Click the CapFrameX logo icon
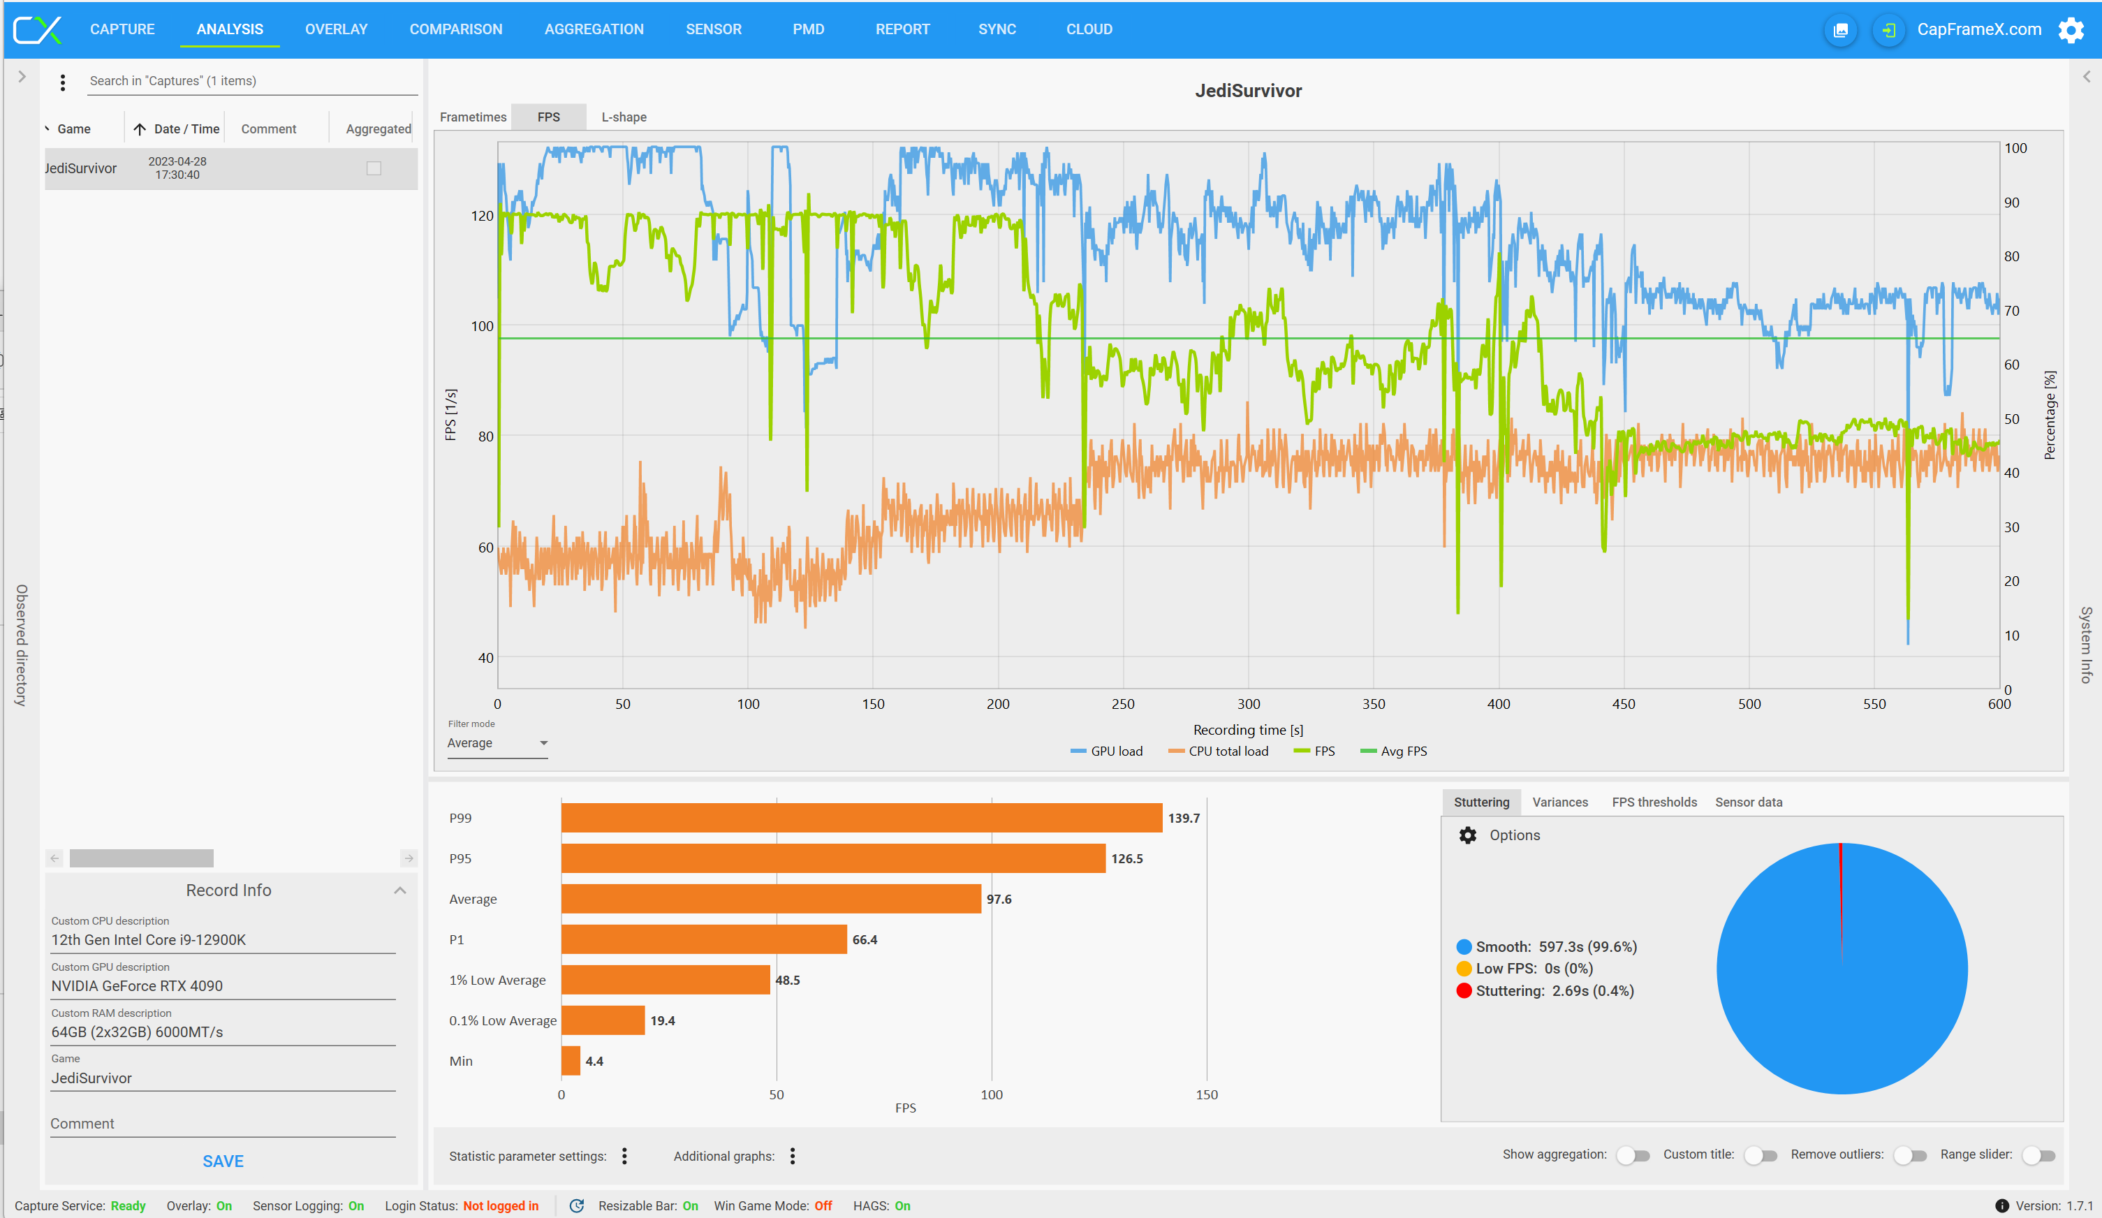This screenshot has width=2102, height=1218. click(x=38, y=29)
